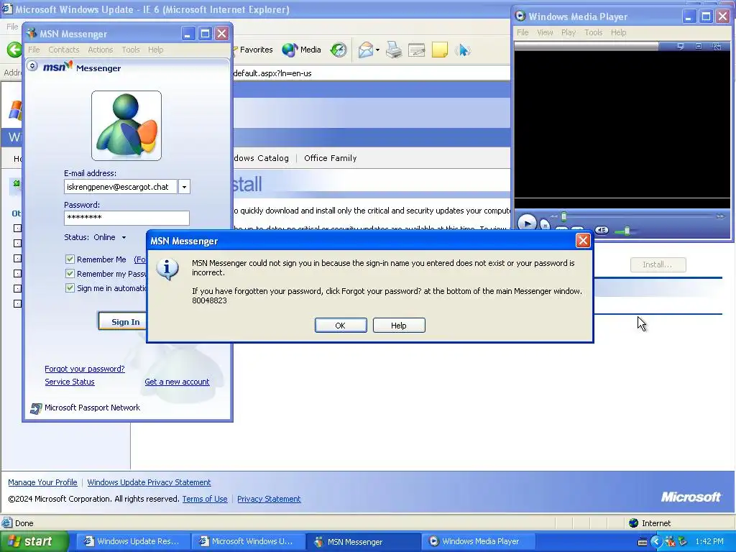Open the Service Status link
Screen dimensions: 736x552
tap(70, 382)
